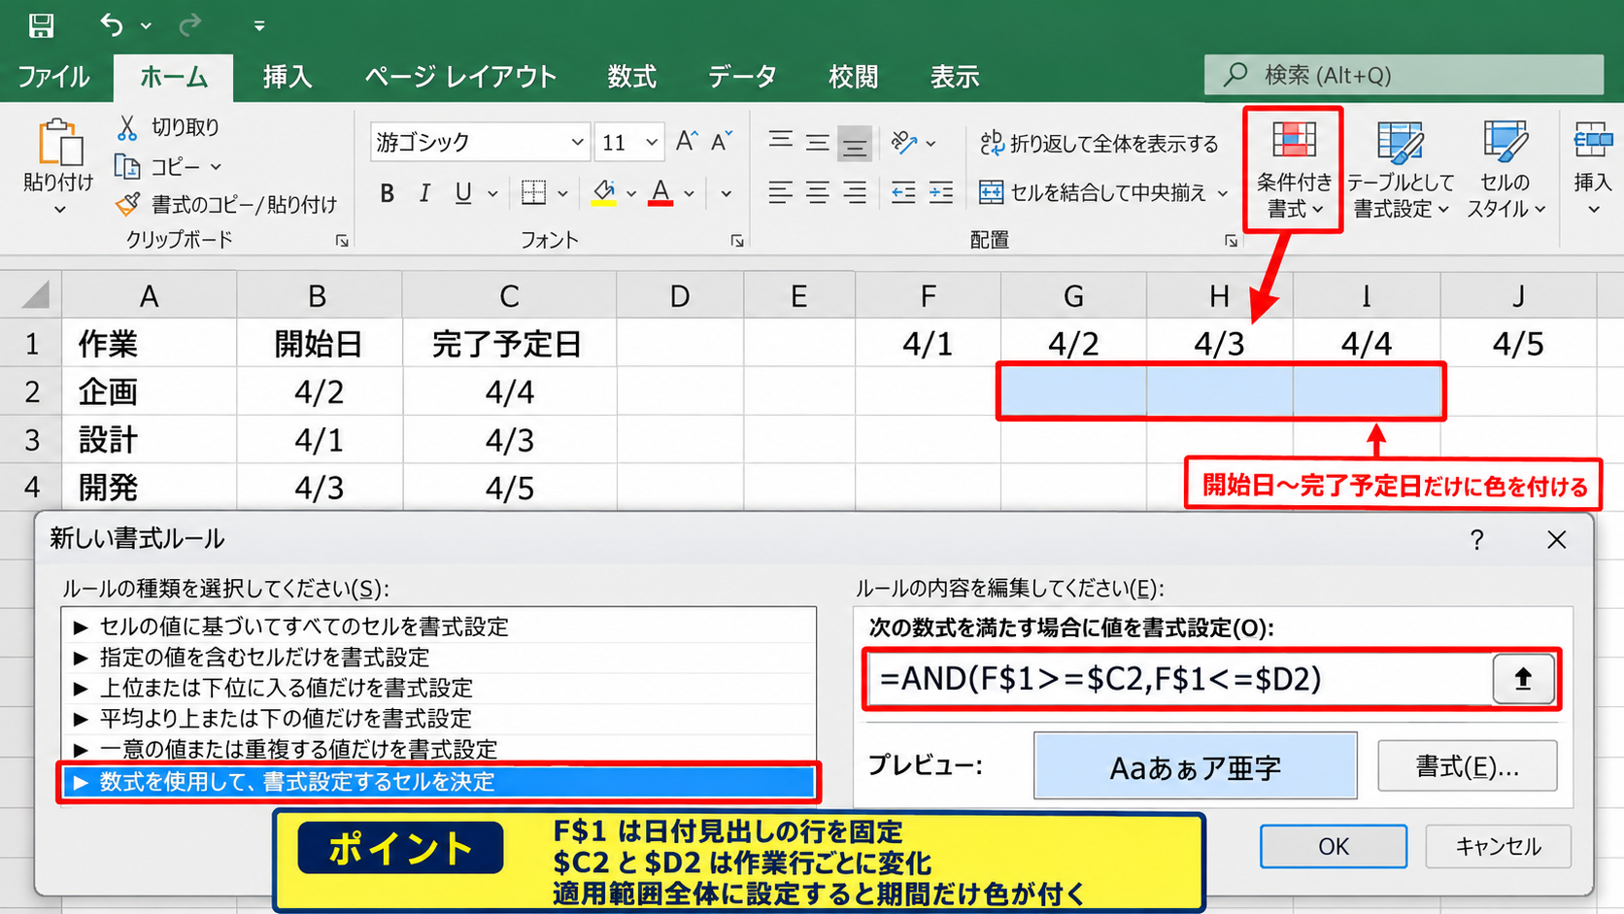Click the text orientation icon
Screen dimensions: 1624x914
click(x=904, y=143)
